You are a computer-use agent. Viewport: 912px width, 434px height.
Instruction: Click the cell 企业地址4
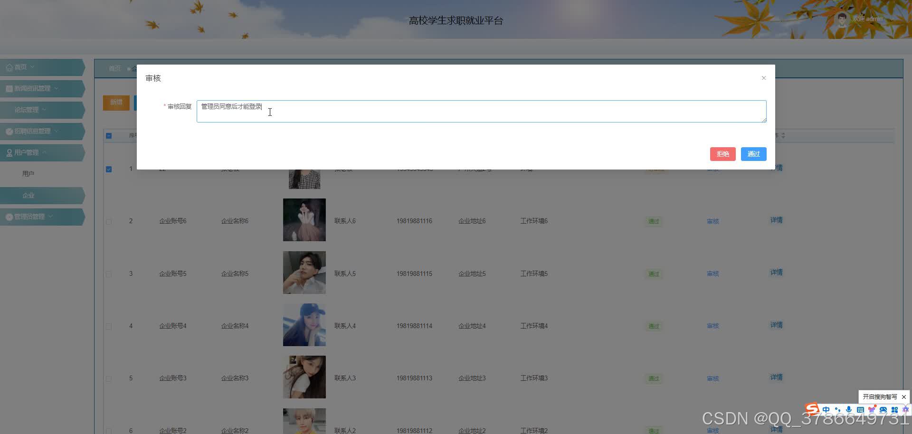click(472, 326)
